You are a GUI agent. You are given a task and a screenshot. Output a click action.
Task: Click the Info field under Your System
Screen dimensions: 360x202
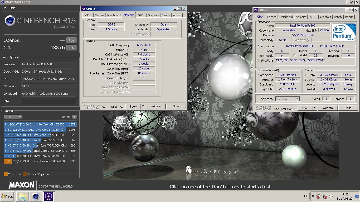[49, 101]
